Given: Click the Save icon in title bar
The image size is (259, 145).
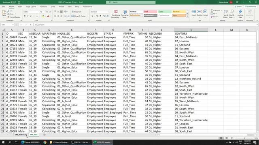Looking at the screenshot, I should (x=19, y=2).
